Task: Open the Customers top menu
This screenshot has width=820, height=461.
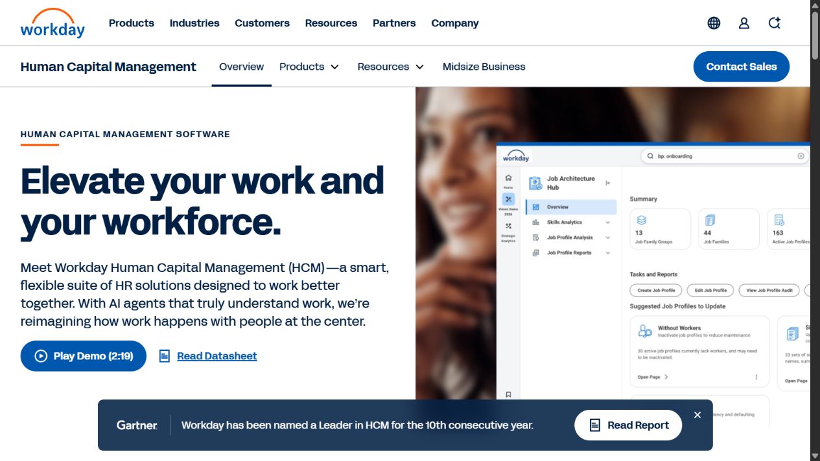Action: click(x=262, y=23)
